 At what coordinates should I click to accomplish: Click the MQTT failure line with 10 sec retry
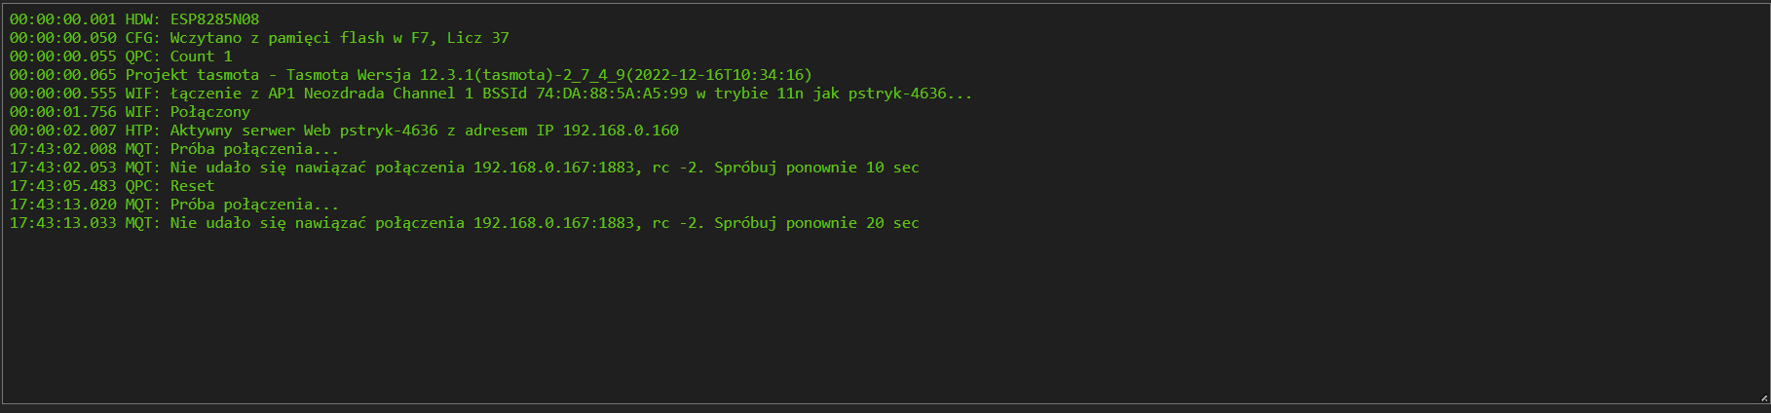click(465, 167)
